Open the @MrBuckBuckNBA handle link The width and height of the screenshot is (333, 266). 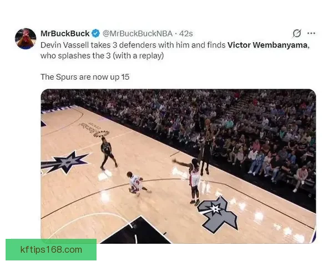138,33
